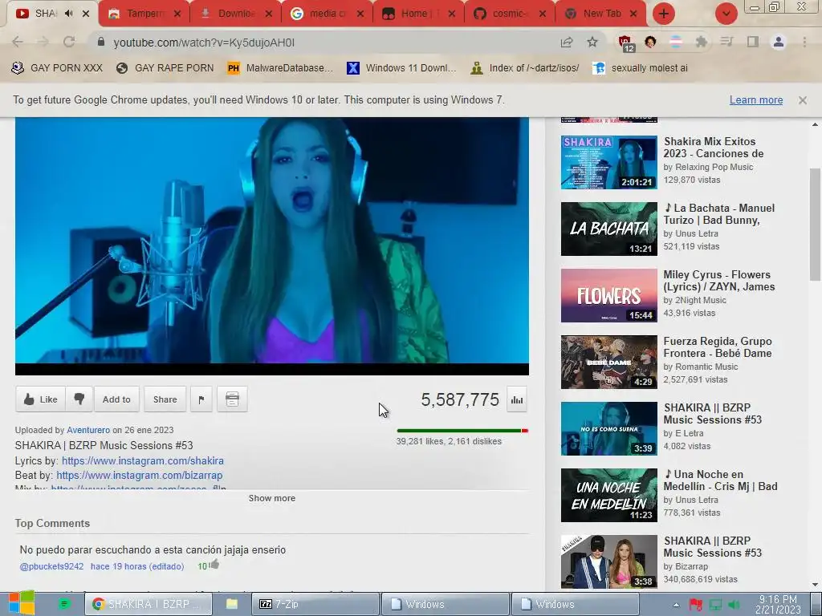This screenshot has width=822, height=616.
Task: Open the uBlock extension showing 12
Action: [625, 43]
